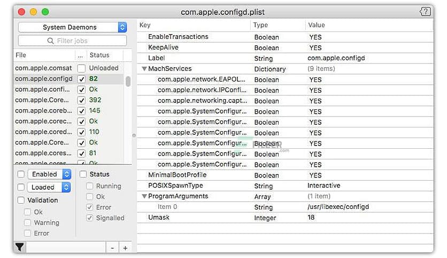Click the search magnifier in Filter jobs
This screenshot has width=447, height=258.
50,41
